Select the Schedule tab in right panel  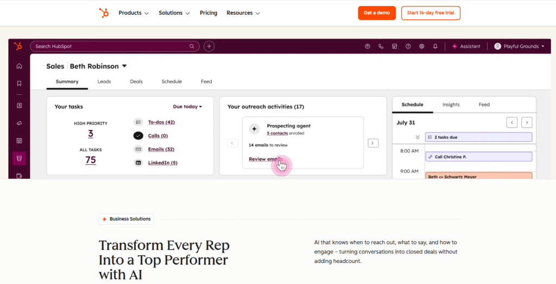pos(413,105)
